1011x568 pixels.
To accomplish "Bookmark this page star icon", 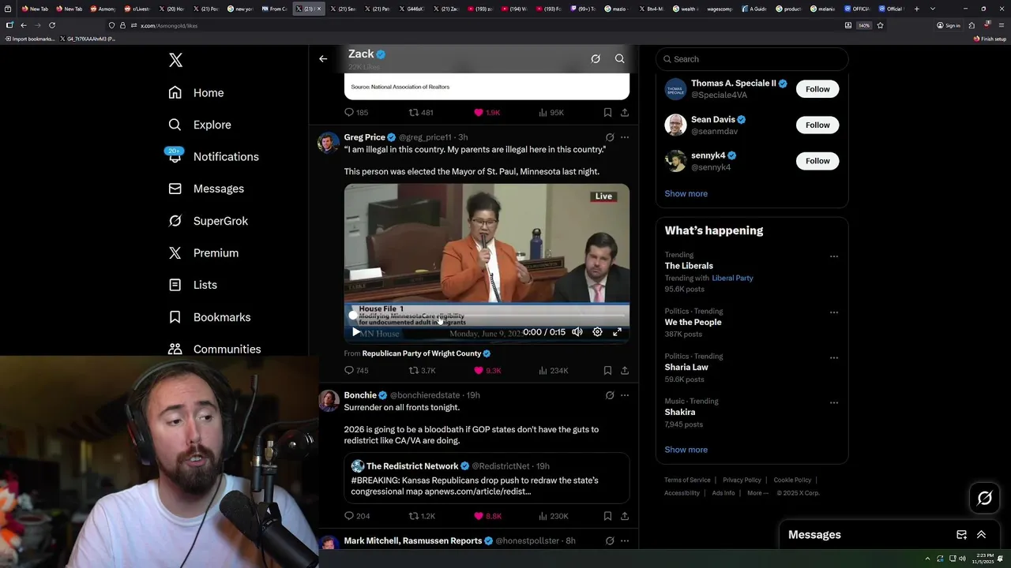I will tap(880, 25).
